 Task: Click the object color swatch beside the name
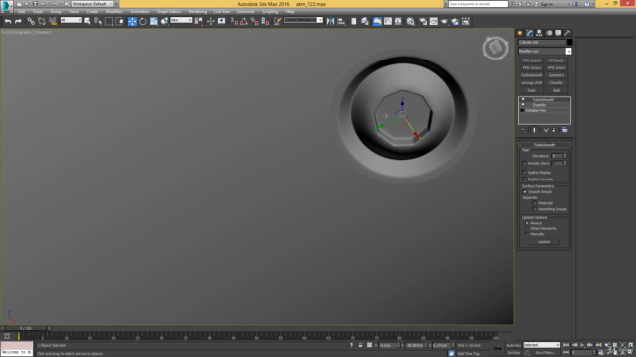click(x=569, y=42)
